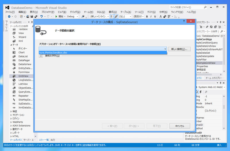The image size is (230, 151).
Task: Click the Properties grid vertical scrollbar
Action: pyautogui.click(x=224, y=107)
